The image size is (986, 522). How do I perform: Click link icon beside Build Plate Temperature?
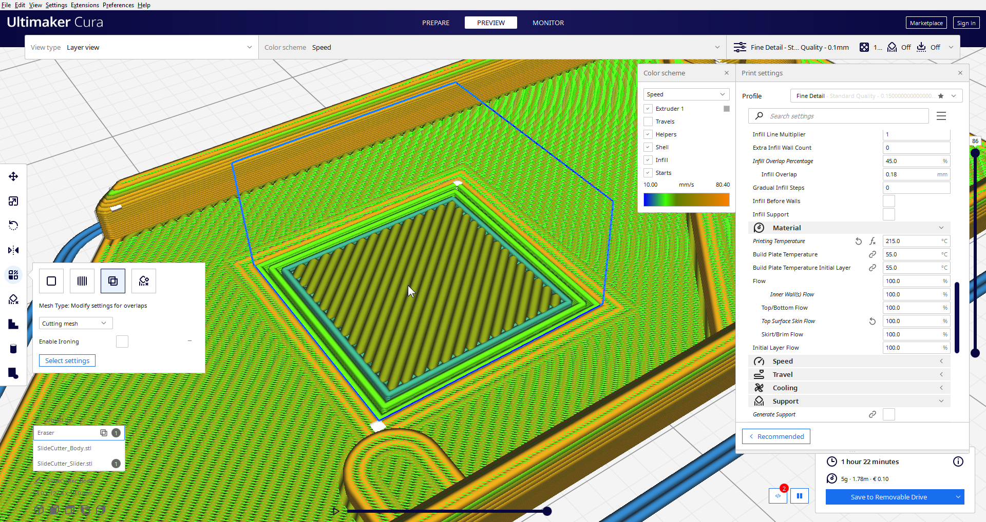point(873,254)
